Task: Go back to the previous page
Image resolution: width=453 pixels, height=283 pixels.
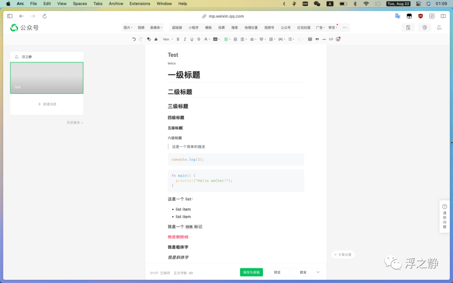Action: pyautogui.click(x=21, y=16)
